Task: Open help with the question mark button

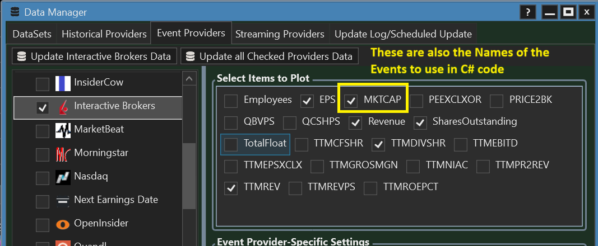Action: (x=528, y=12)
